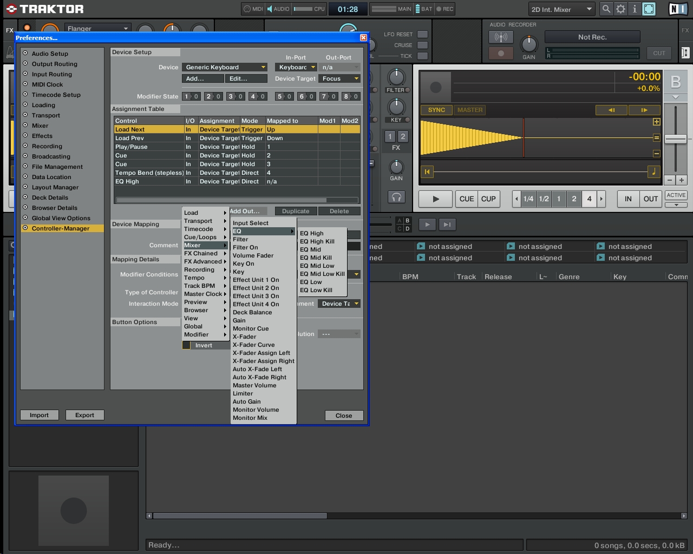The width and height of the screenshot is (693, 554).
Task: Expand the Transport submenu
Action: coord(205,221)
